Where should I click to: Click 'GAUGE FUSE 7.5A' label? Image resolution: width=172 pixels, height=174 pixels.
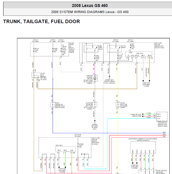click(81, 146)
